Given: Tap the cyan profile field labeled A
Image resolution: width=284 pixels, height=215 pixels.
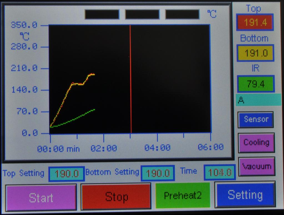Looking at the screenshot, I should coord(258,100).
